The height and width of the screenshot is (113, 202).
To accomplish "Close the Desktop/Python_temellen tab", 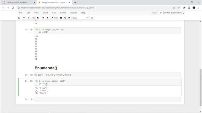I will [x=34, y=3].
